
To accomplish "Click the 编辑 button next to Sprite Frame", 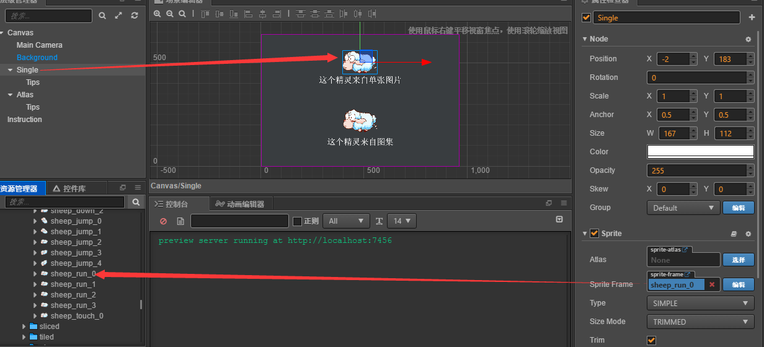I will [738, 284].
